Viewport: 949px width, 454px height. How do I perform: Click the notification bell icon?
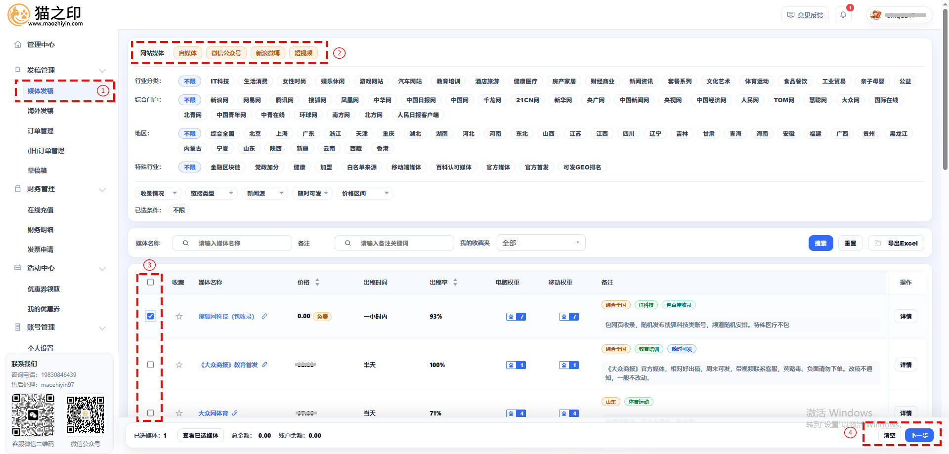coord(843,15)
